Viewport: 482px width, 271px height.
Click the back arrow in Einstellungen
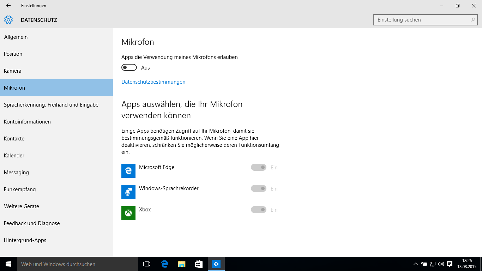[x=8, y=6]
